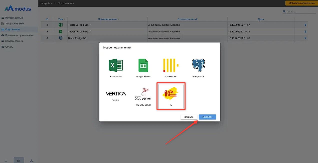This screenshot has width=318, height=163.
Task: Click the Закрыть button
Action: (189, 117)
